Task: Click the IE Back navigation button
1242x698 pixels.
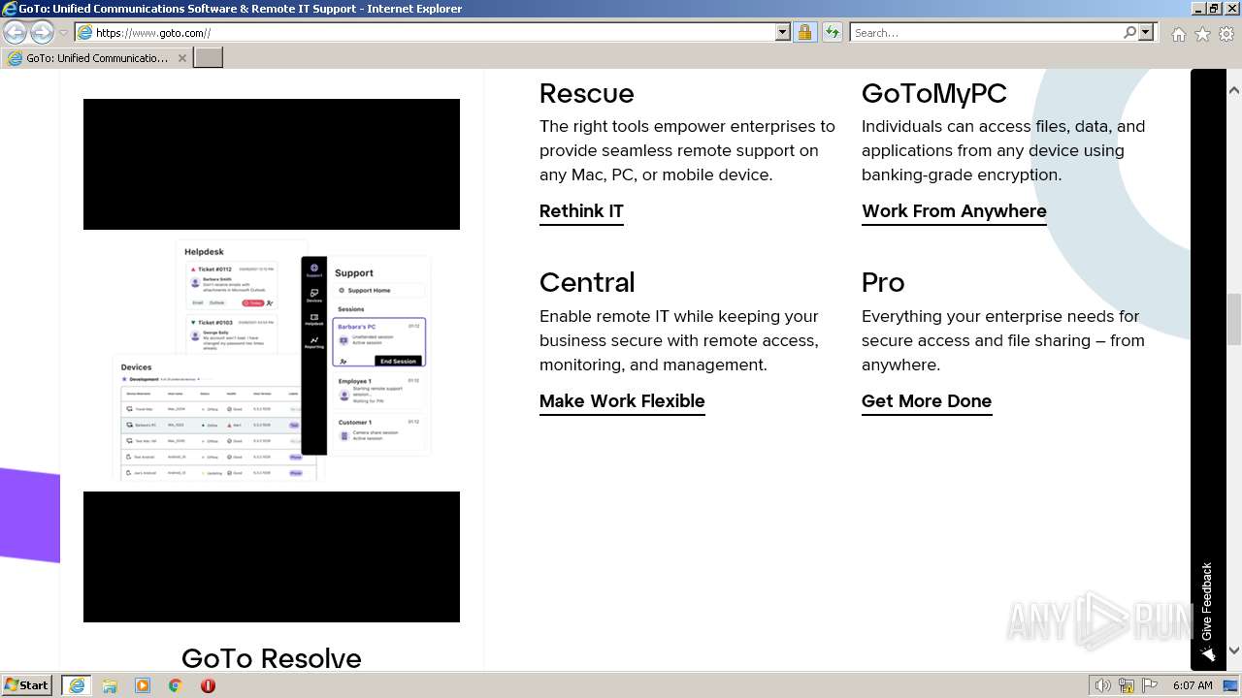Action: (x=15, y=32)
